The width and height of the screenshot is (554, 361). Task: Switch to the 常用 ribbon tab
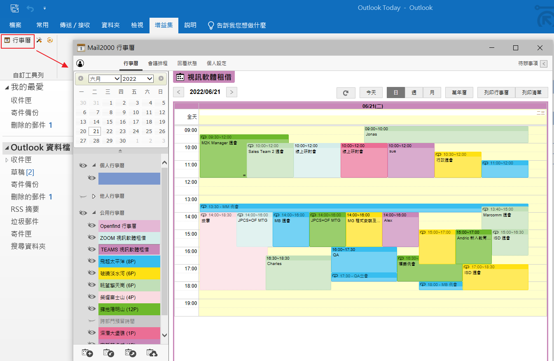(42, 25)
